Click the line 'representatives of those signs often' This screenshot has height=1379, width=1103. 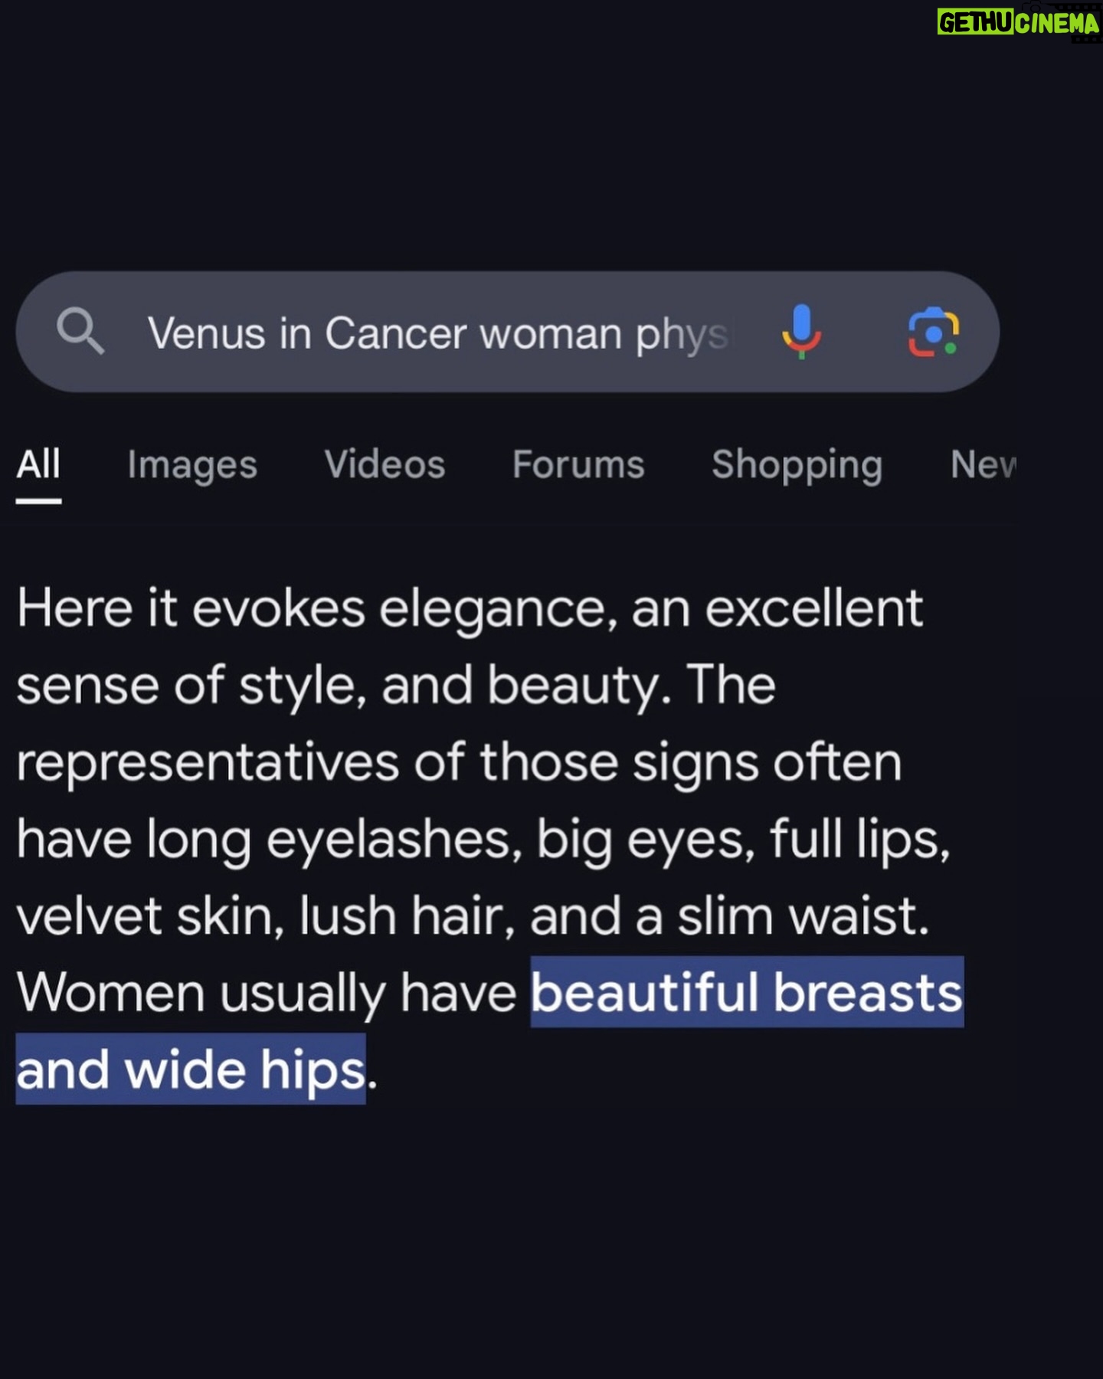(x=460, y=763)
